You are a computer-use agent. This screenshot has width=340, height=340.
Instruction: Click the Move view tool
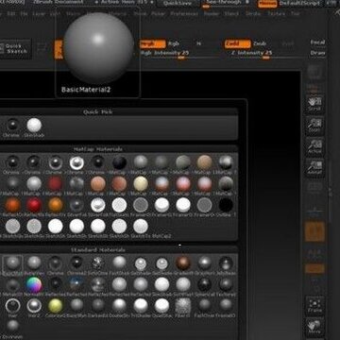(x=314, y=326)
